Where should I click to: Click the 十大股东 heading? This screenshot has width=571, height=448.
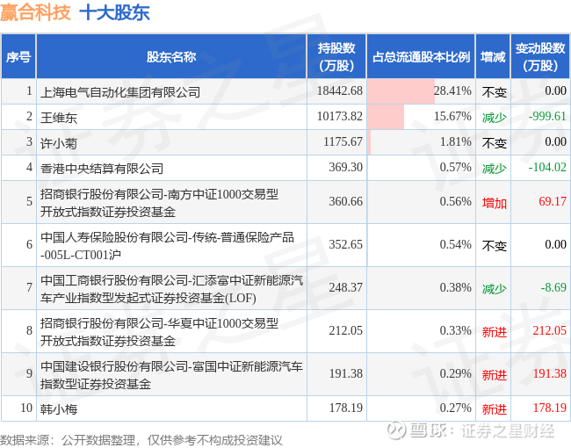(x=114, y=11)
